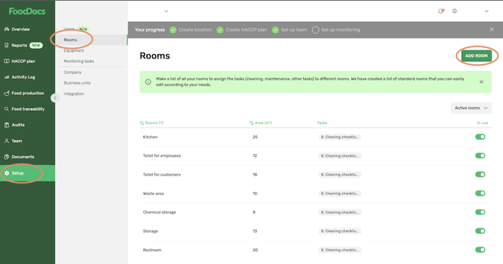
Task: Toggle Kitchen room in use
Action: pos(480,137)
